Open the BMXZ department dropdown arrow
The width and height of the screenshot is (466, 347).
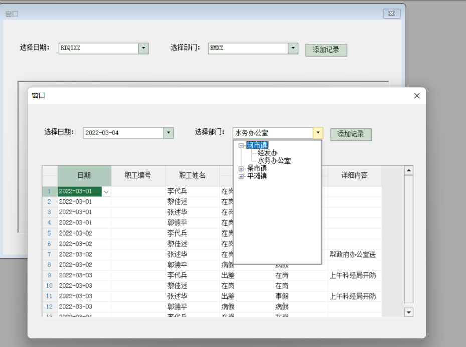click(x=293, y=49)
